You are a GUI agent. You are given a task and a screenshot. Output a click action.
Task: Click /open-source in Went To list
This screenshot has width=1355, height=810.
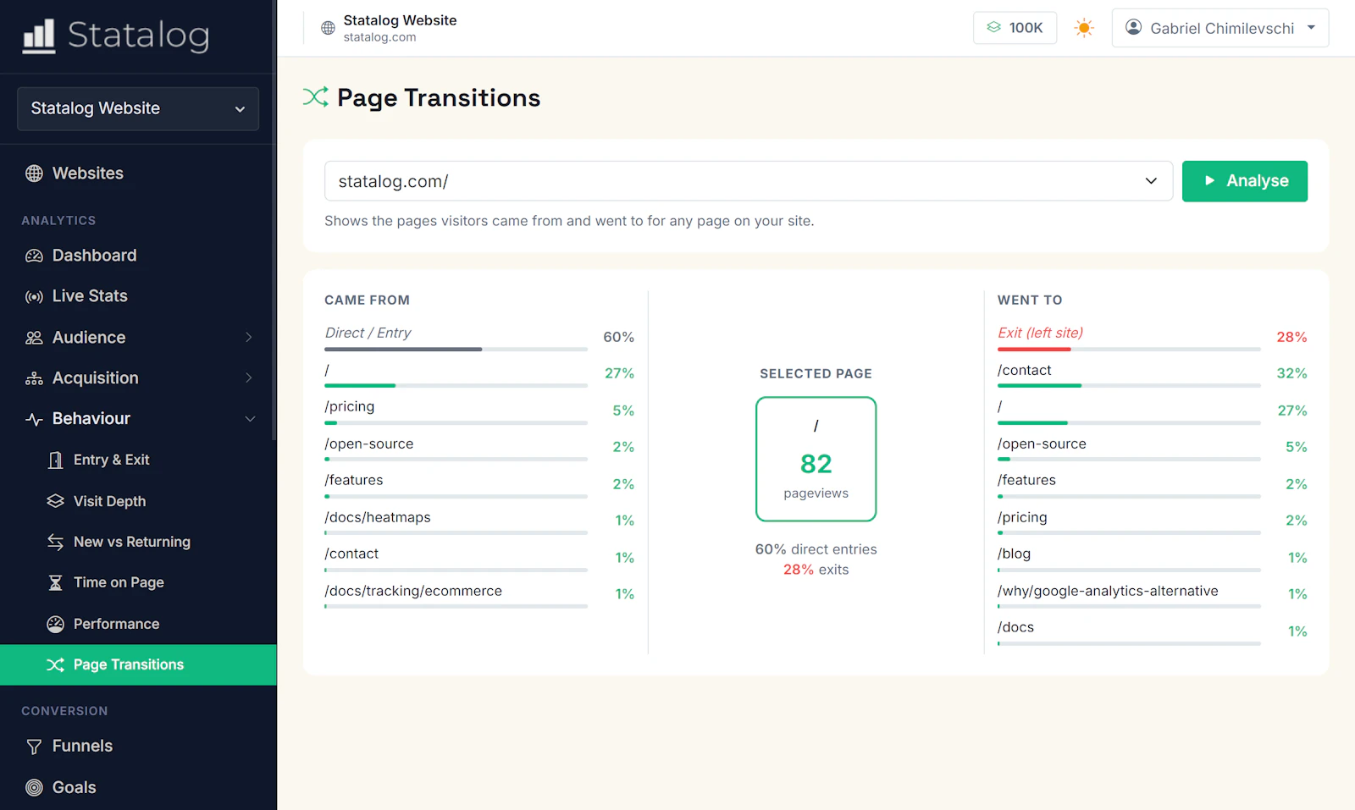(1042, 444)
